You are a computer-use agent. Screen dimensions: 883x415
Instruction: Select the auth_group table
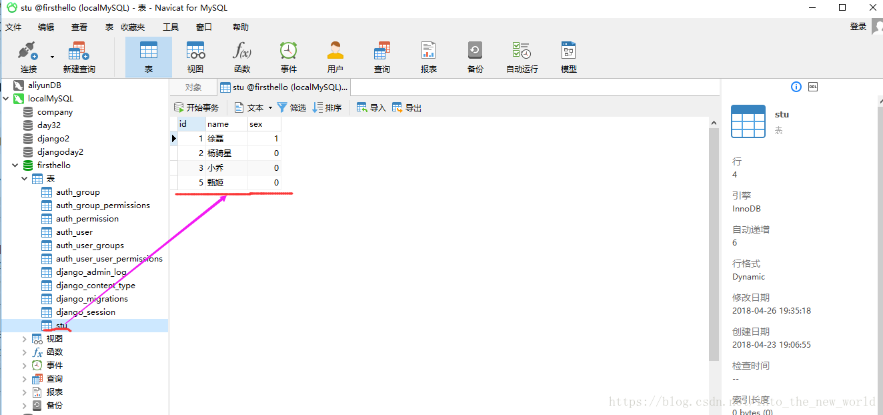[x=77, y=192]
